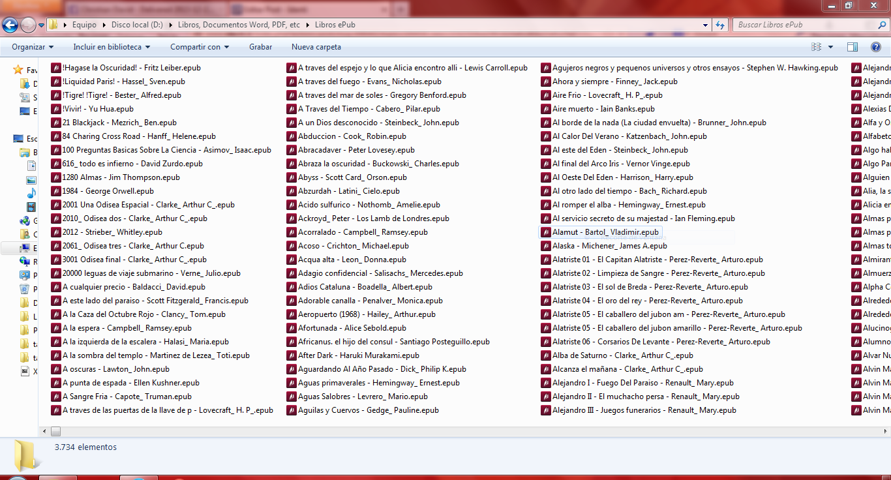This screenshot has width=891, height=480.
Task: Select file Al este del Eden - Steinbeck
Action: pyautogui.click(x=615, y=150)
